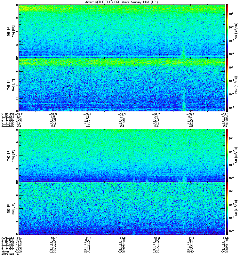Click the "0240" time tick label

coord(87,252)
